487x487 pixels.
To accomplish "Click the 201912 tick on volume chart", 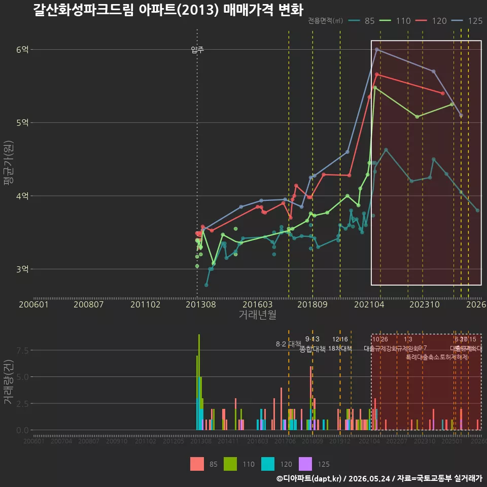I will pos(340,441).
